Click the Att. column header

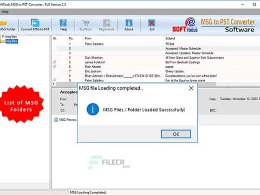click(x=55, y=38)
